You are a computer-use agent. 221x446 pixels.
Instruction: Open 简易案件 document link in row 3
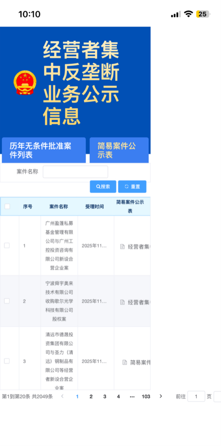140,362
